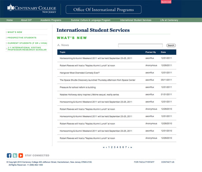Sort the table by Date header
This screenshot has width=202, height=172.
coord(163,52)
